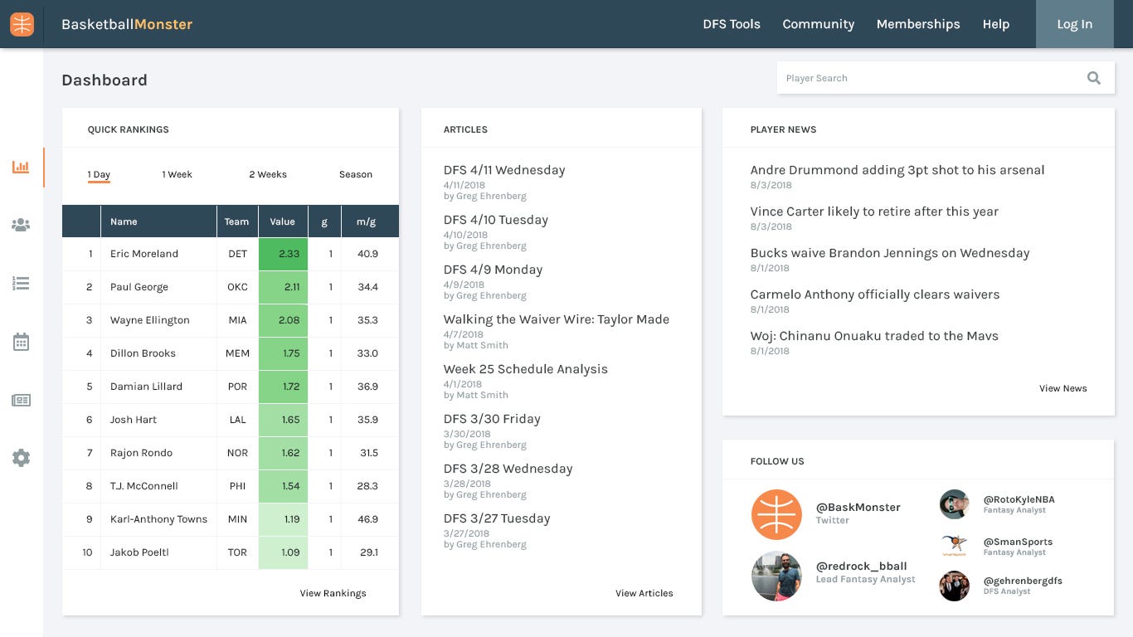Sort rankings by the Value column header
The width and height of the screenshot is (1133, 637).
pyautogui.click(x=283, y=221)
